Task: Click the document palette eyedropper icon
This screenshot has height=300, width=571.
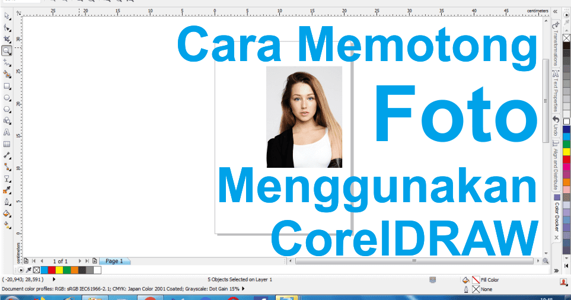Action: (x=28, y=270)
